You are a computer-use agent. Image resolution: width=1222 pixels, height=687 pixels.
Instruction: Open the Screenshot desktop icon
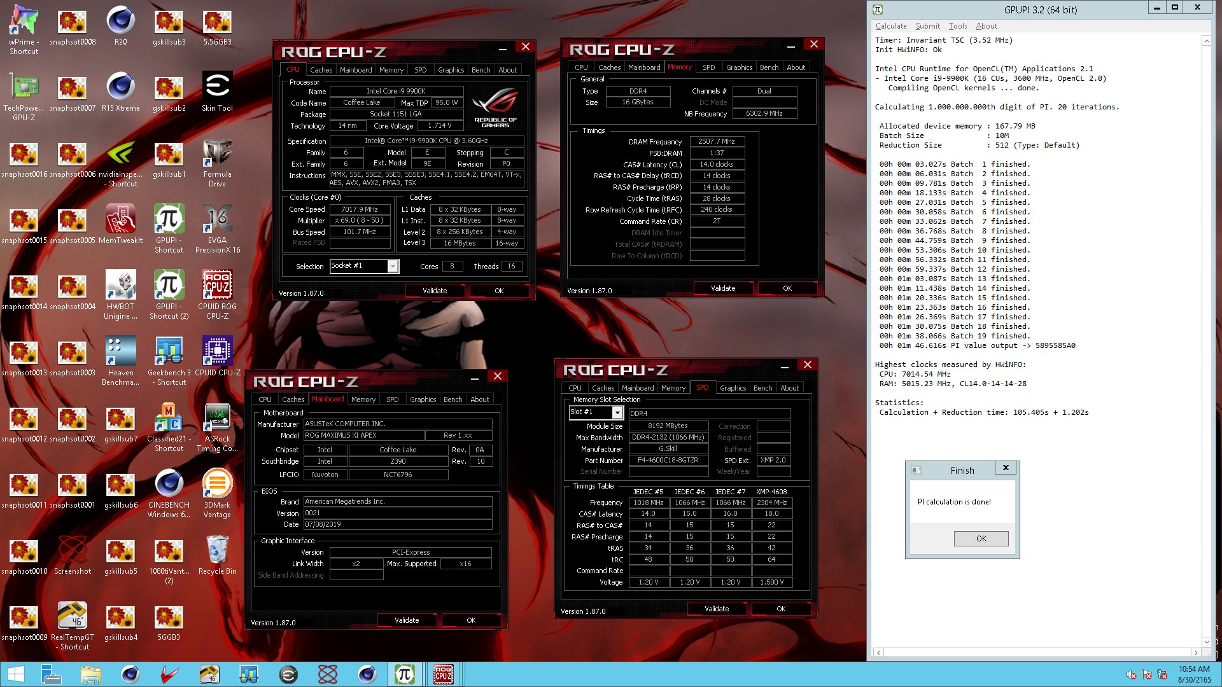pyautogui.click(x=72, y=555)
